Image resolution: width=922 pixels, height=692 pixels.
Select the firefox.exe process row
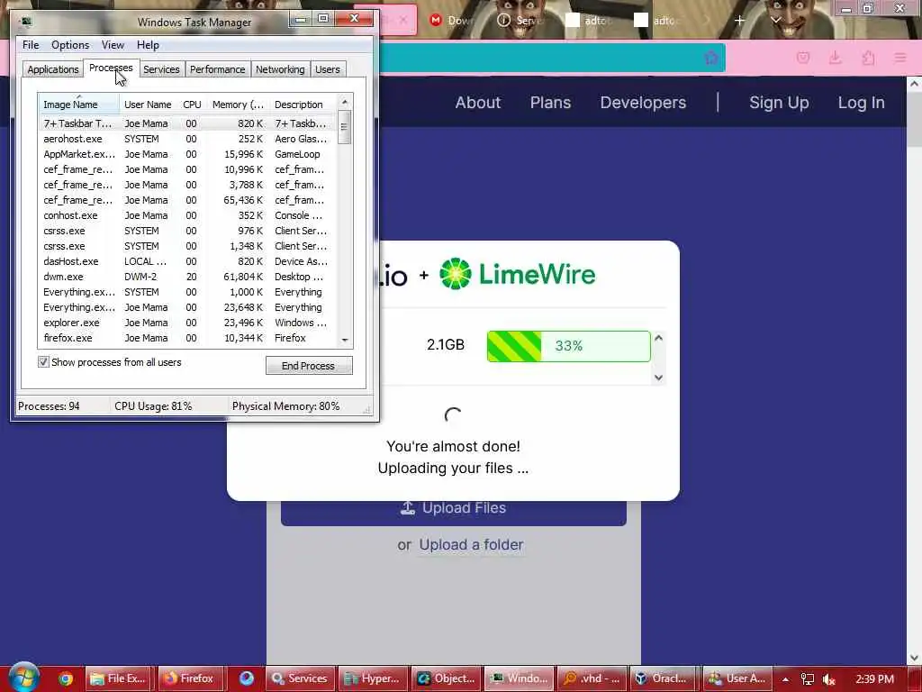point(188,338)
